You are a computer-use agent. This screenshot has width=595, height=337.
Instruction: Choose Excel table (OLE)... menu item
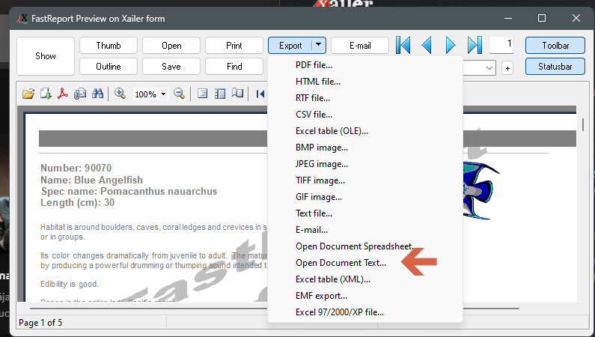[x=365, y=131]
